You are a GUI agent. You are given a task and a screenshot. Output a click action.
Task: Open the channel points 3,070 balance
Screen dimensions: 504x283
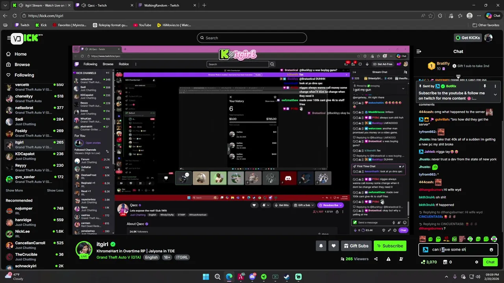pos(428,262)
